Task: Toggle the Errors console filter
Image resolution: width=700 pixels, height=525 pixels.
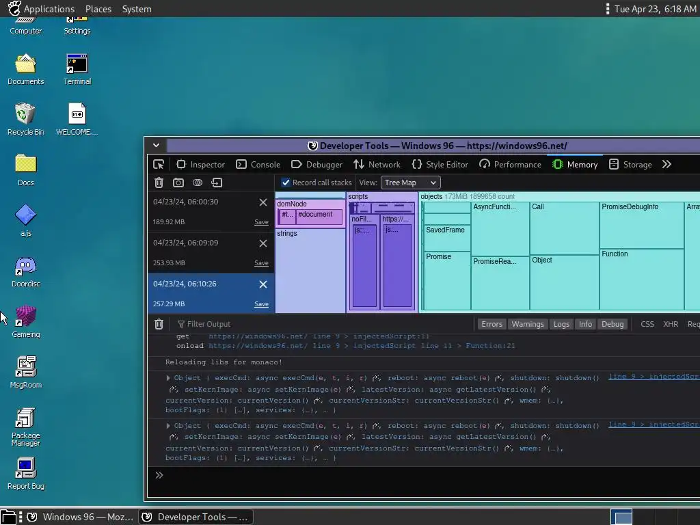Action: (x=492, y=324)
